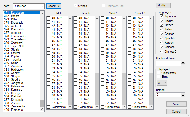Click species list scroll up arrow
Image resolution: width=190 pixels, height=117 pixels.
(42, 13)
